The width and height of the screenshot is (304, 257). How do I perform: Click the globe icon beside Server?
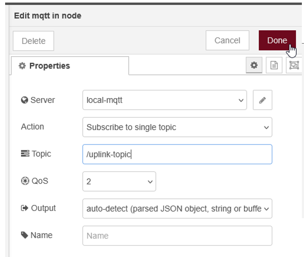pyautogui.click(x=24, y=100)
